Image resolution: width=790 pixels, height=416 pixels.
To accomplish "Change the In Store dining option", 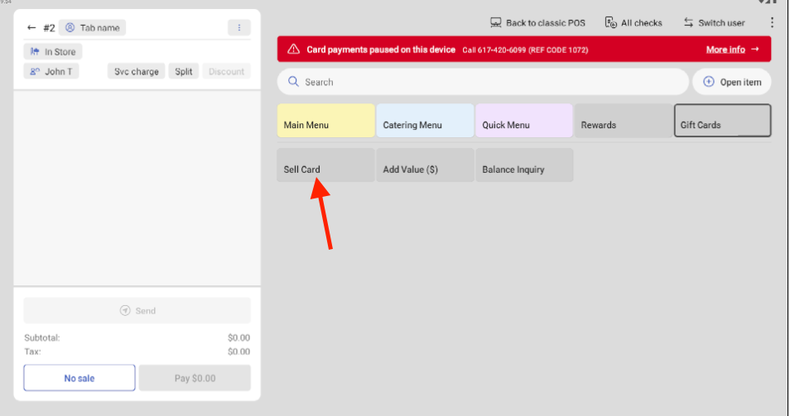I will (53, 52).
